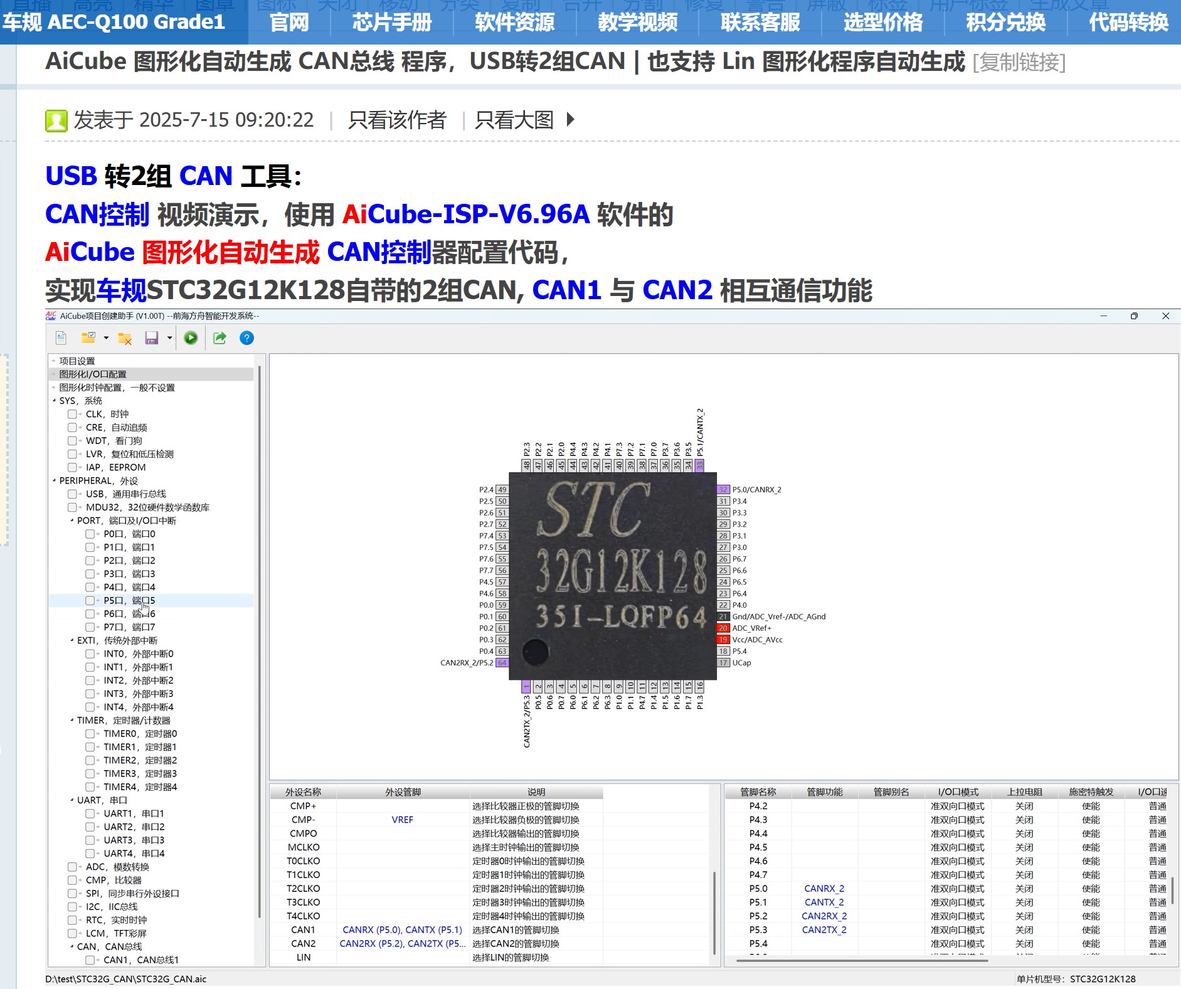Collapse the PERIPHERAL，外设 tree node
The width and height of the screenshot is (1181, 989).
54,480
